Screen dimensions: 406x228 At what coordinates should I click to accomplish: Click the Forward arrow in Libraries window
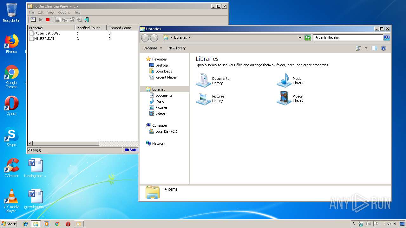[x=154, y=38]
